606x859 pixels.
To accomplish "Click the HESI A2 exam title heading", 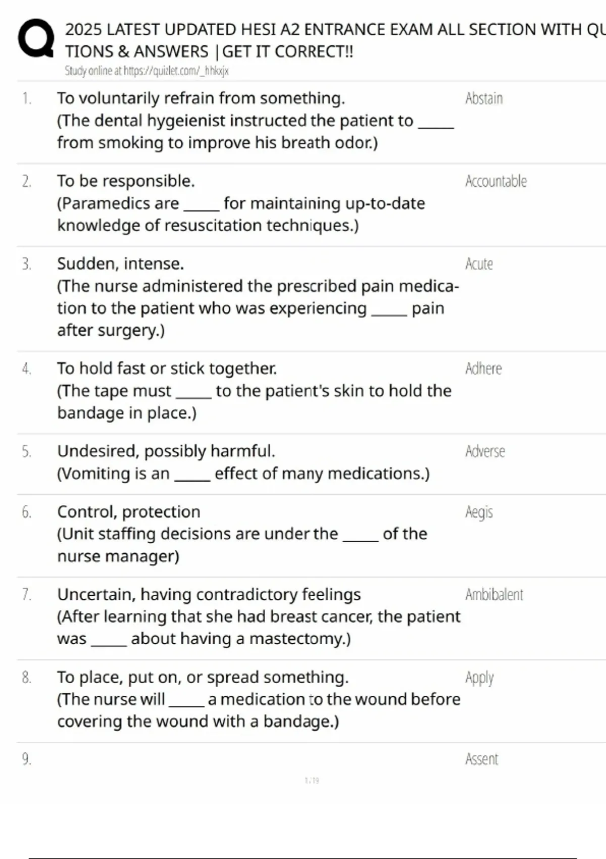I will pos(333,40).
